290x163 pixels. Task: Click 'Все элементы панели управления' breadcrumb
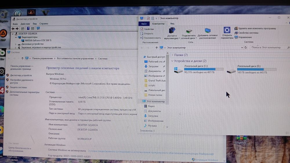point(75,58)
